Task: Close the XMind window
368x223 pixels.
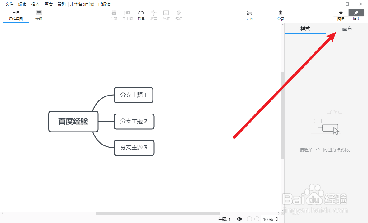Action: click(x=361, y=4)
